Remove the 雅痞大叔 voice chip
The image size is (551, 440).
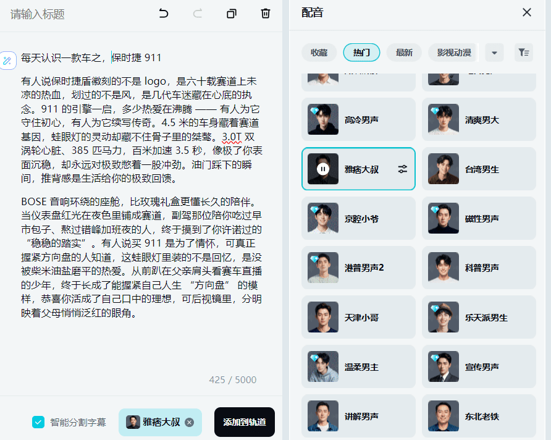coord(190,422)
